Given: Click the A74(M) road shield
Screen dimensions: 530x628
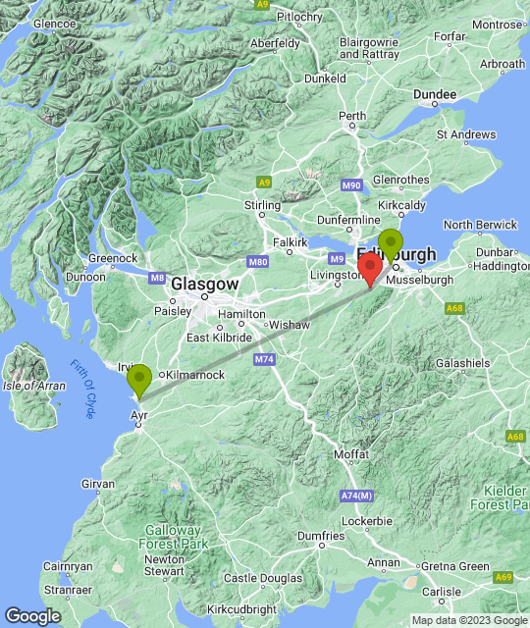Looking at the screenshot, I should (356, 496).
